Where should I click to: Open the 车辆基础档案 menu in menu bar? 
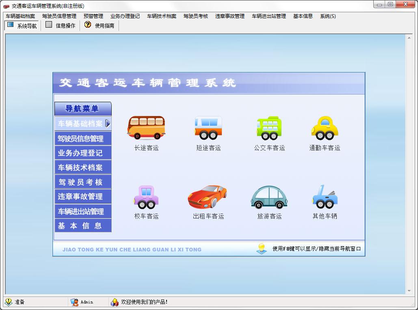click(20, 16)
